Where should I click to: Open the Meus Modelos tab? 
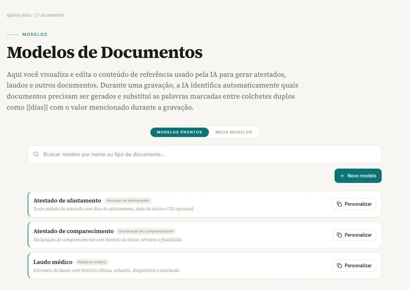[234, 132]
